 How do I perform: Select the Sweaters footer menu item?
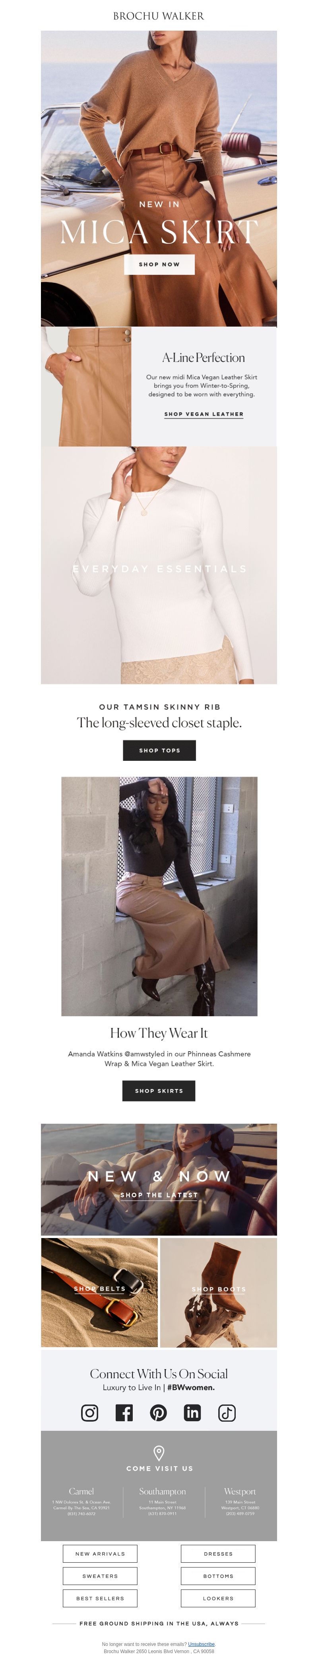(x=100, y=1575)
